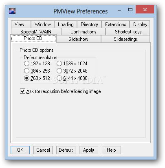Switch to the View tab
This screenshot has height=168, width=165.
(x=21, y=24)
